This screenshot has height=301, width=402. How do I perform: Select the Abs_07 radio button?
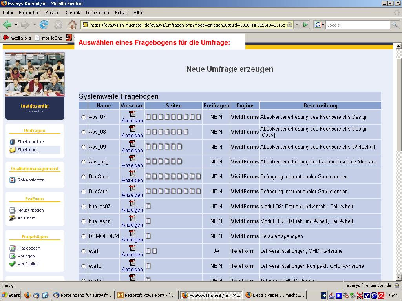[83, 117]
